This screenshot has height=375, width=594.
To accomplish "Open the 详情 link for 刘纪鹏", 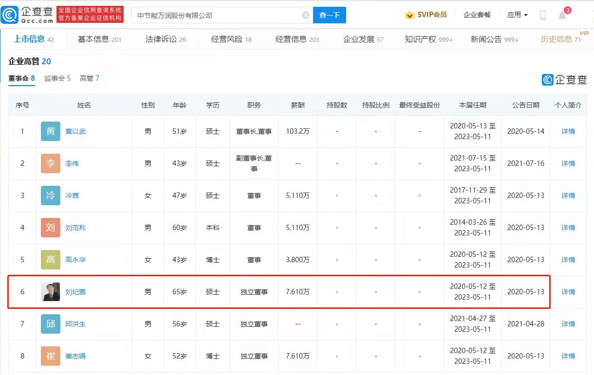I will coord(568,292).
